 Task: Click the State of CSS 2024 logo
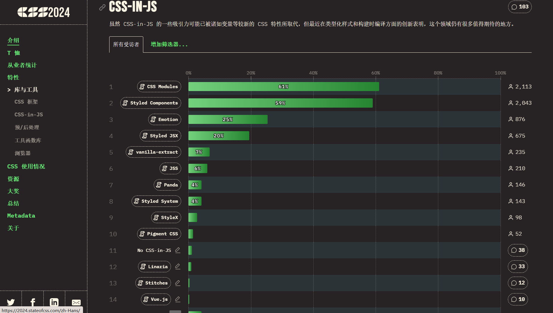click(x=43, y=12)
